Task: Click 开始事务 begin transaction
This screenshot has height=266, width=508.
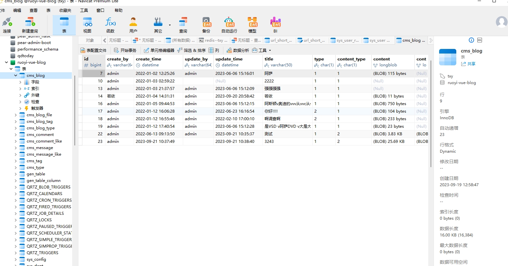Action: (x=125, y=50)
